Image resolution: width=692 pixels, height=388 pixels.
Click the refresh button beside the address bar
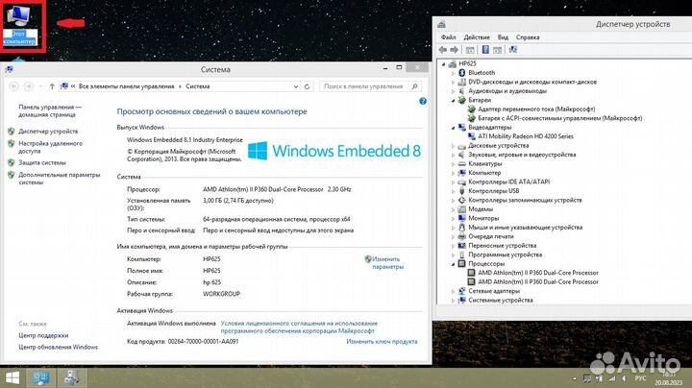[308, 86]
